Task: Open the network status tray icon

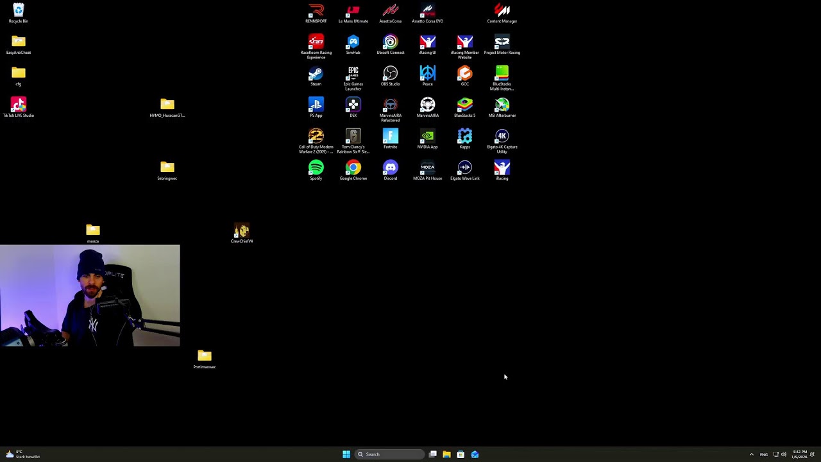Action: pyautogui.click(x=775, y=454)
